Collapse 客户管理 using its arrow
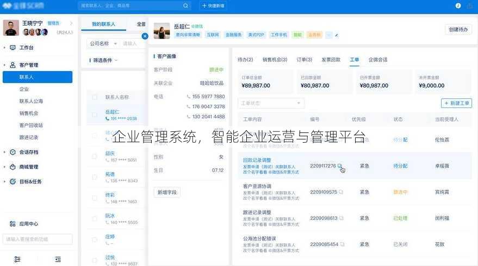478x266 pixels. 4,65
